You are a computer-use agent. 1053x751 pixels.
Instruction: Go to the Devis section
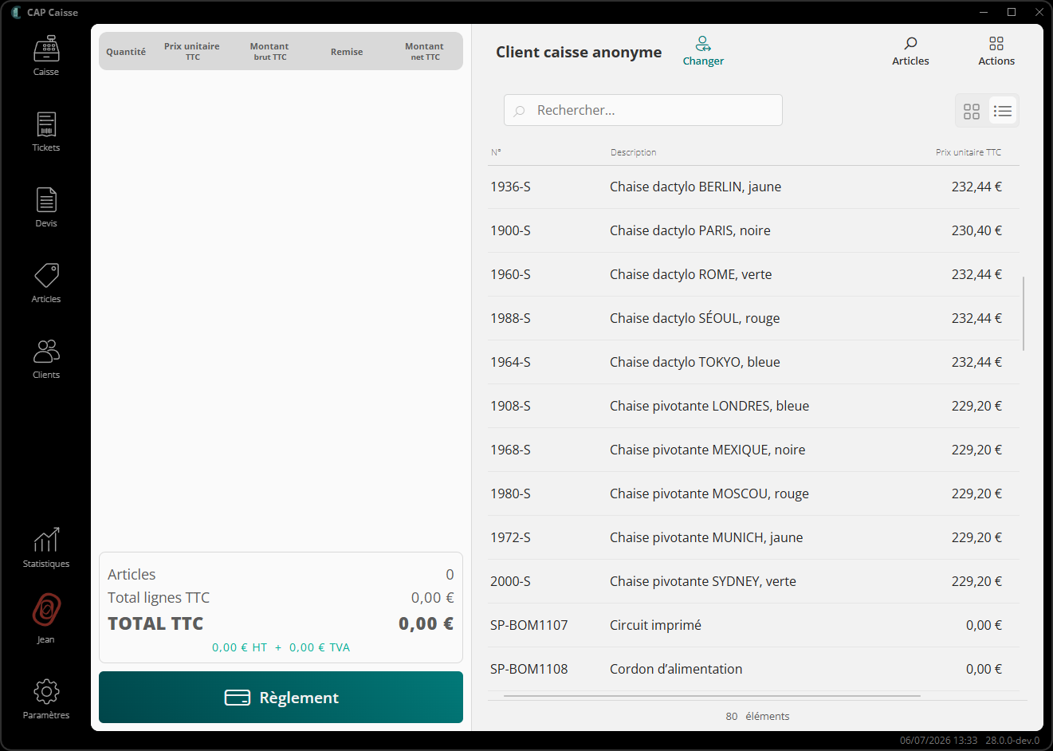coord(46,207)
